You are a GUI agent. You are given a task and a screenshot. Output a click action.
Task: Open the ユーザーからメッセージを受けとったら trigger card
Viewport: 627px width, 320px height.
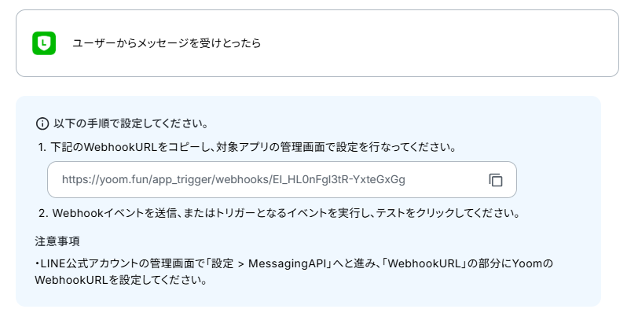click(x=317, y=43)
